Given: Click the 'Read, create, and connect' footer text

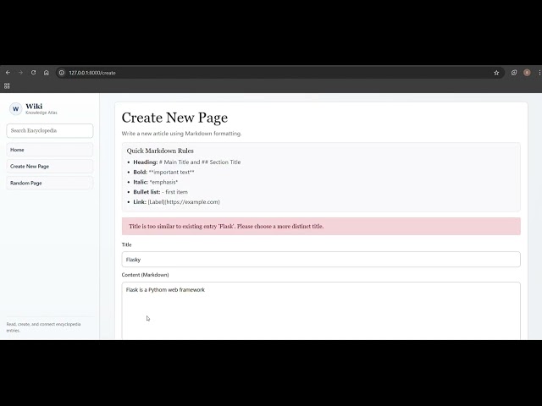Looking at the screenshot, I should click(x=43, y=327).
